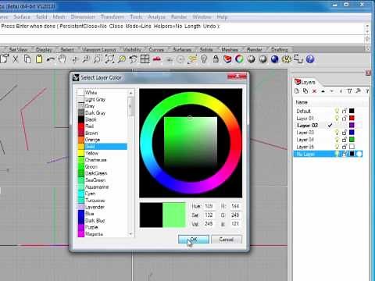Click the Hide objects lightbulb icon
This screenshot has height=281, width=375.
tap(204, 59)
